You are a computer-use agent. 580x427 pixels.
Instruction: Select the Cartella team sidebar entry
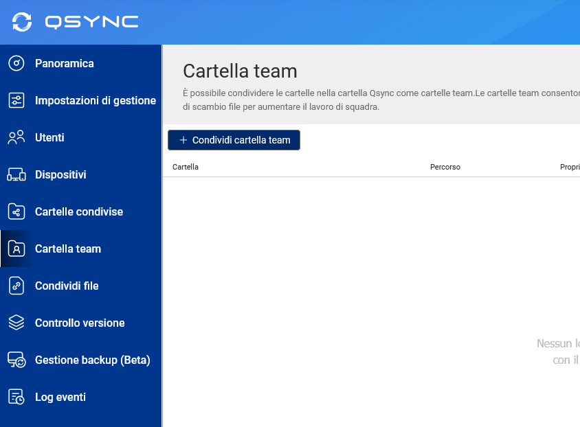(68, 249)
